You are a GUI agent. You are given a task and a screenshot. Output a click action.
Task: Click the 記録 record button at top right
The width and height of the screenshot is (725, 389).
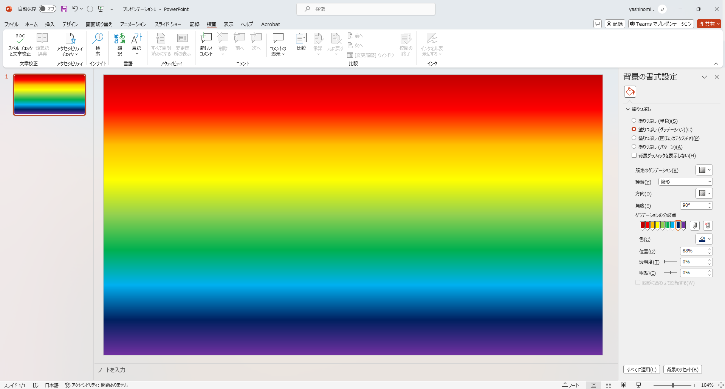coord(615,24)
